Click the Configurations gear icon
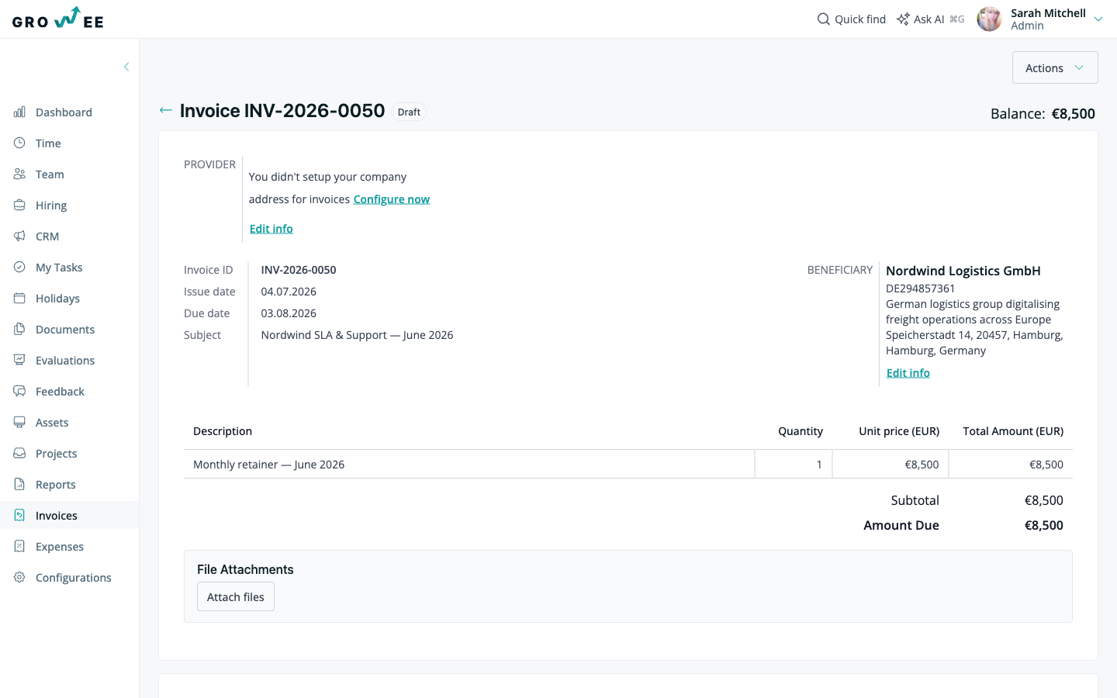 point(19,578)
